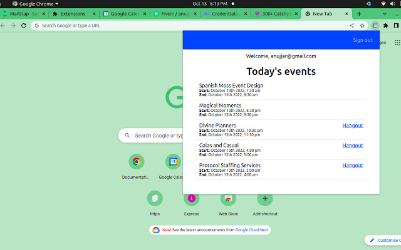Open the Documentation shortcut icon
Viewport: 401px width, 250px height.
click(x=137, y=161)
